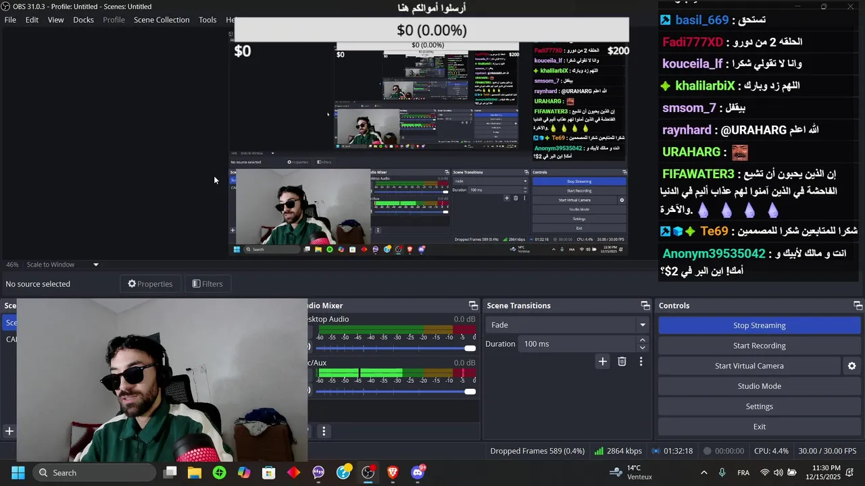Add a scene using the Scenes plus icon

click(9, 431)
